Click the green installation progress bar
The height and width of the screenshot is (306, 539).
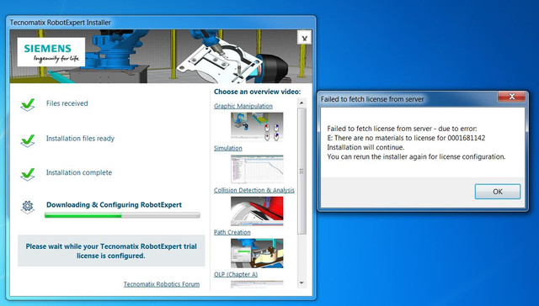click(122, 215)
